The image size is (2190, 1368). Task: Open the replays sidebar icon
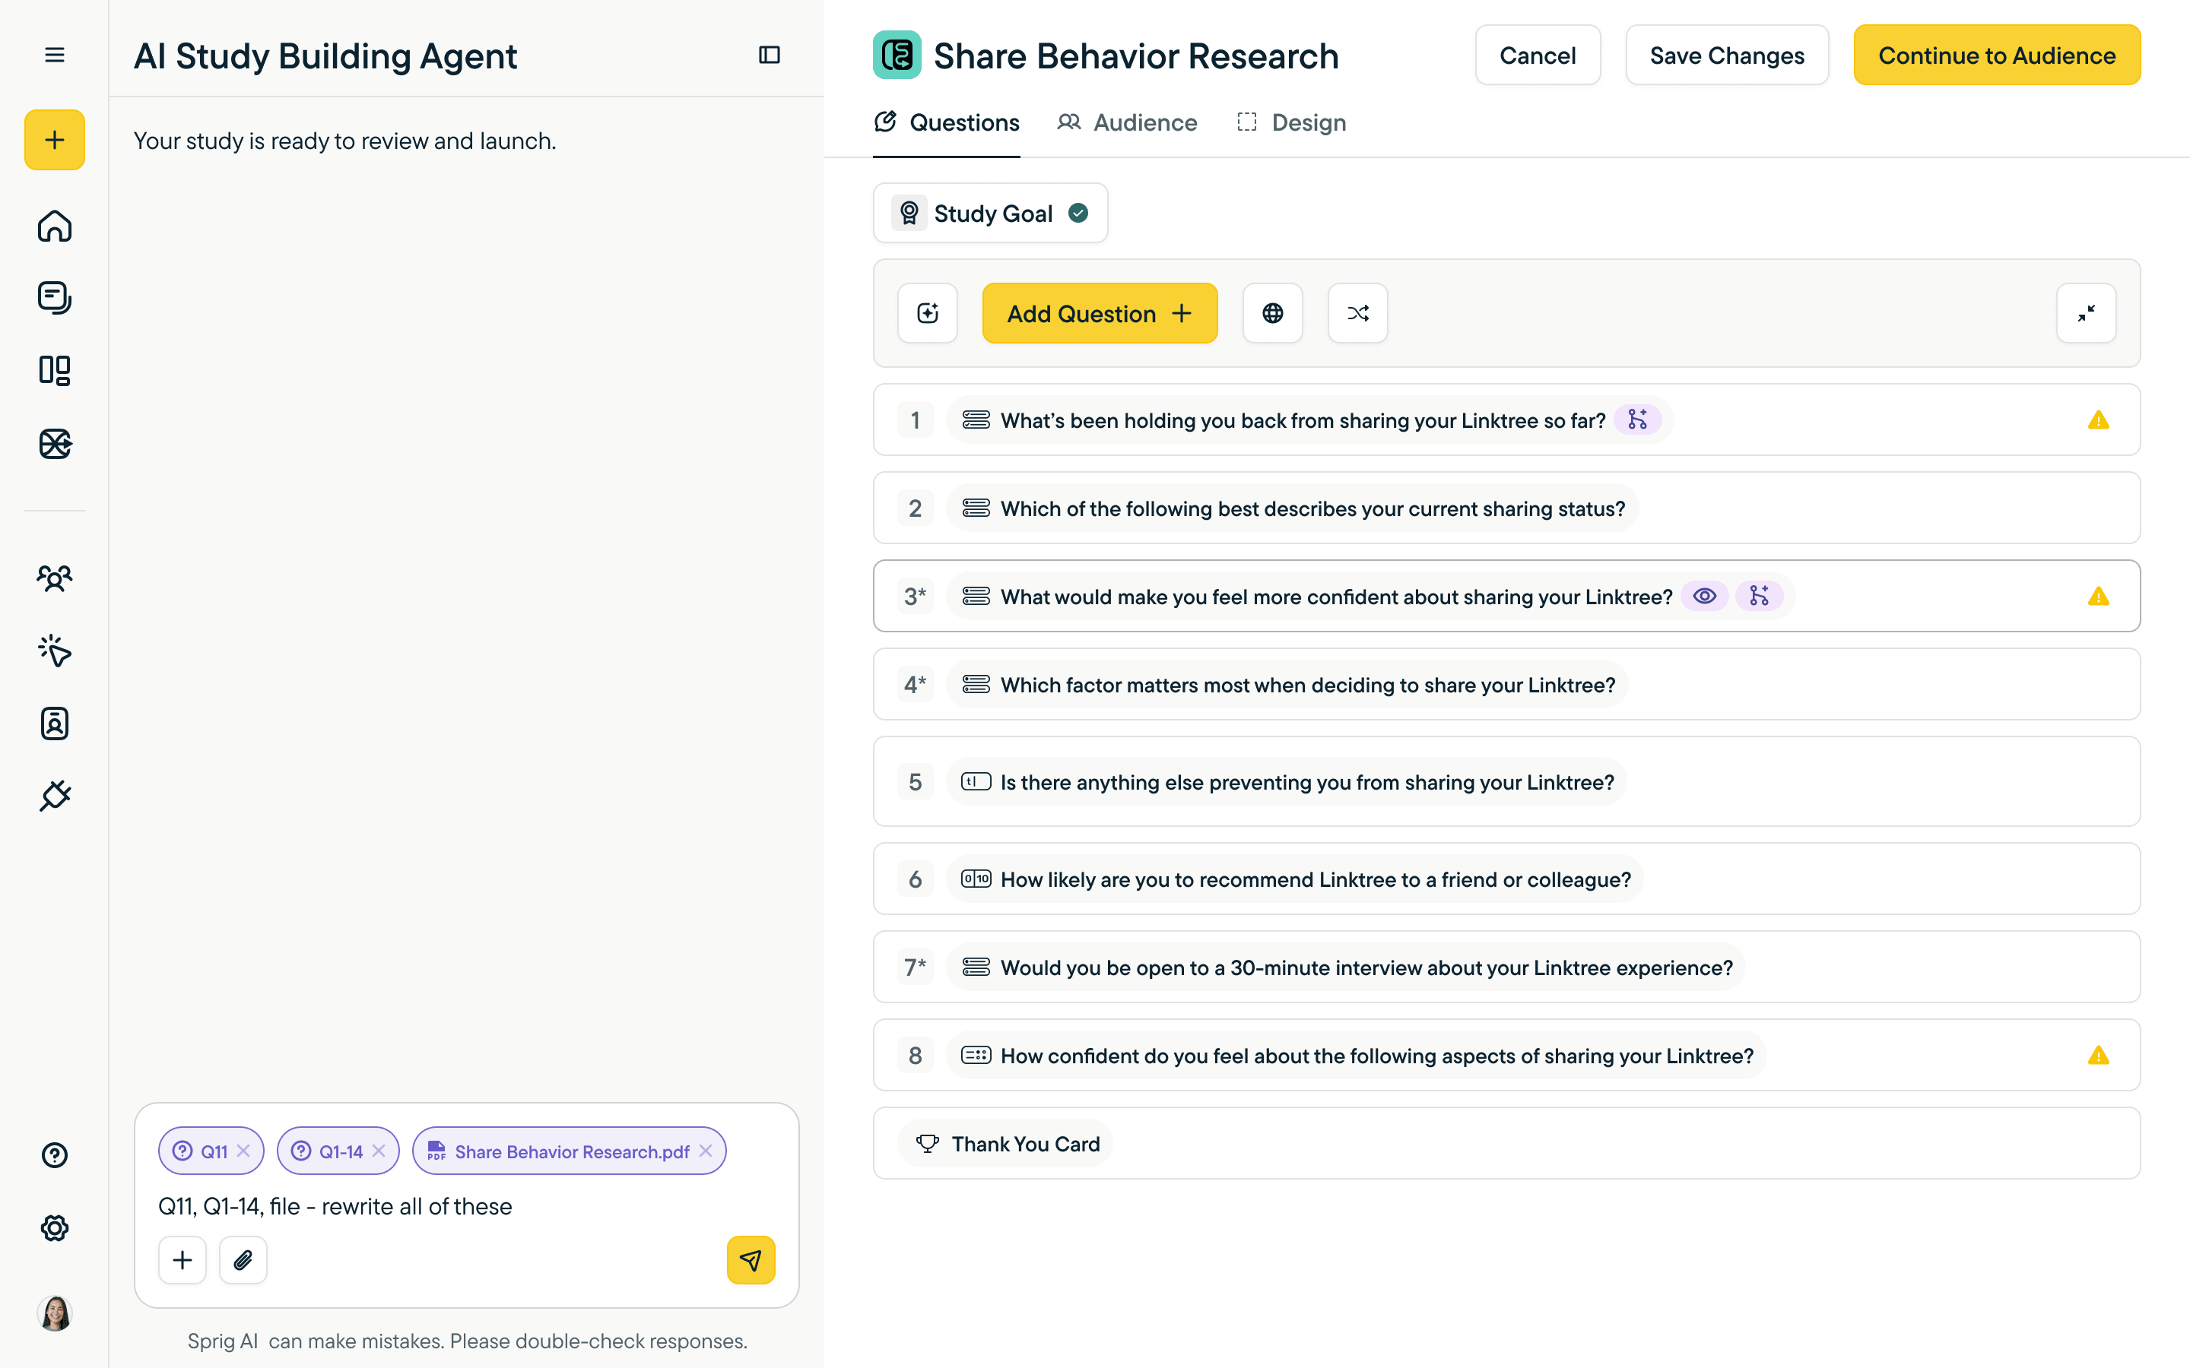coord(54,443)
